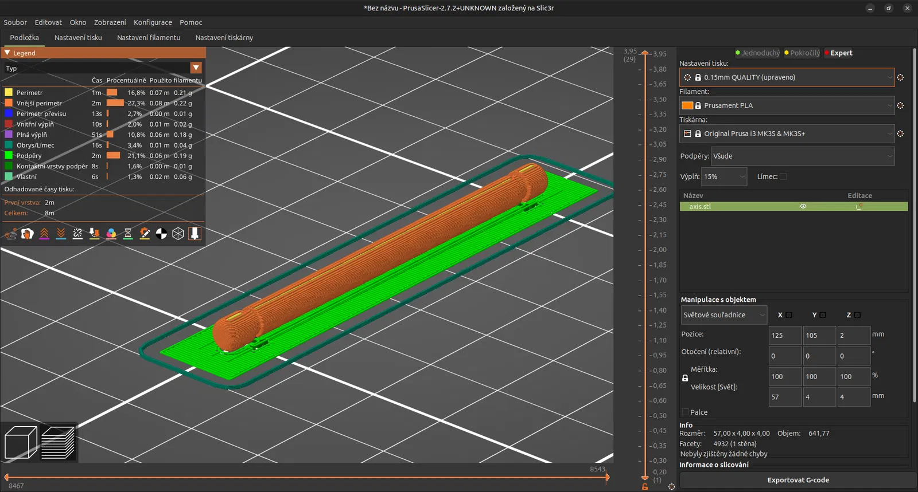Hide axis.stl using the eye icon
Image resolution: width=918 pixels, height=492 pixels.
(x=803, y=207)
